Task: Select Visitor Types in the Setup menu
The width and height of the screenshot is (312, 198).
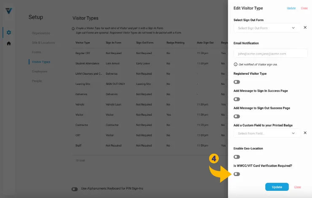Action: (41, 62)
